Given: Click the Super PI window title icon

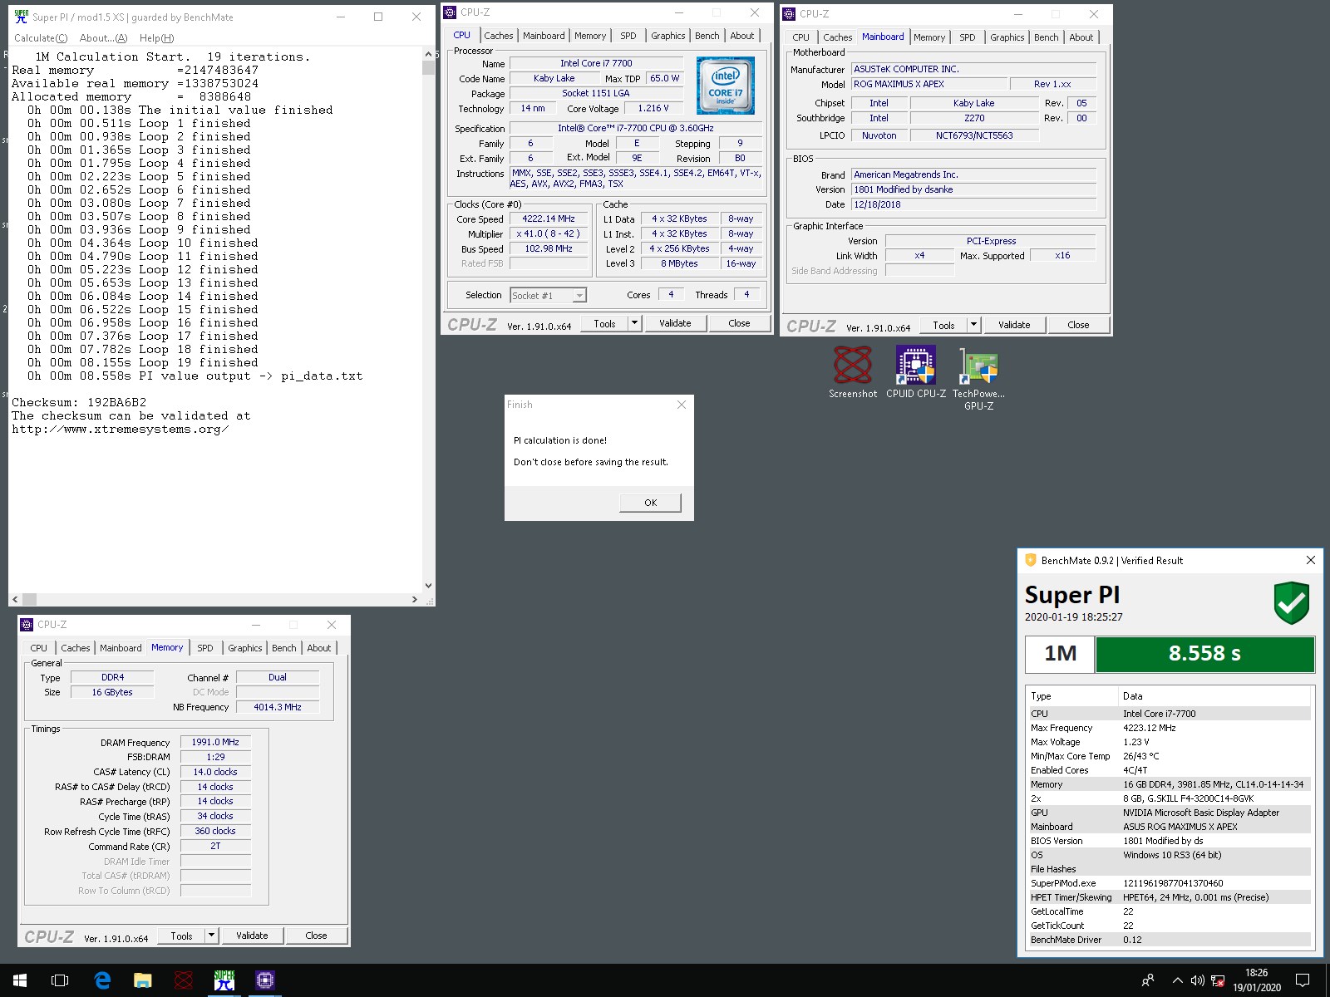Looking at the screenshot, I should pos(22,17).
